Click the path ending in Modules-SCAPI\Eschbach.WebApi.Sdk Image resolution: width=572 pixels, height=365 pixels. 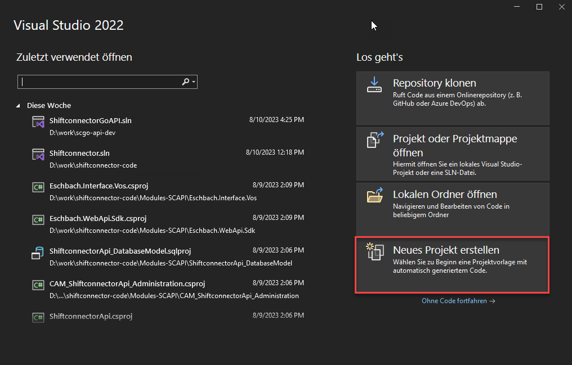point(153,231)
